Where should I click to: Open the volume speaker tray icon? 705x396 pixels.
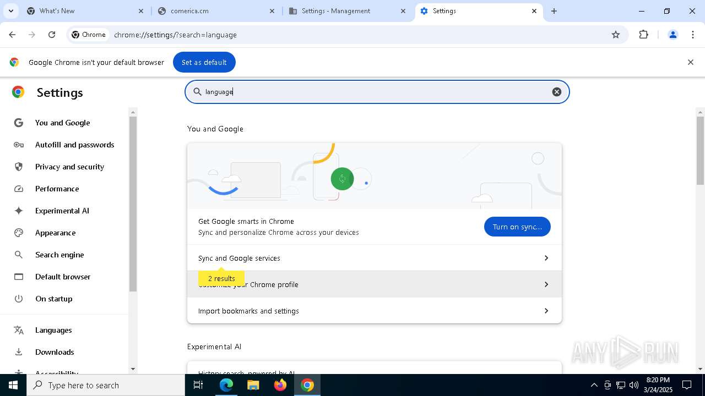coord(633,385)
